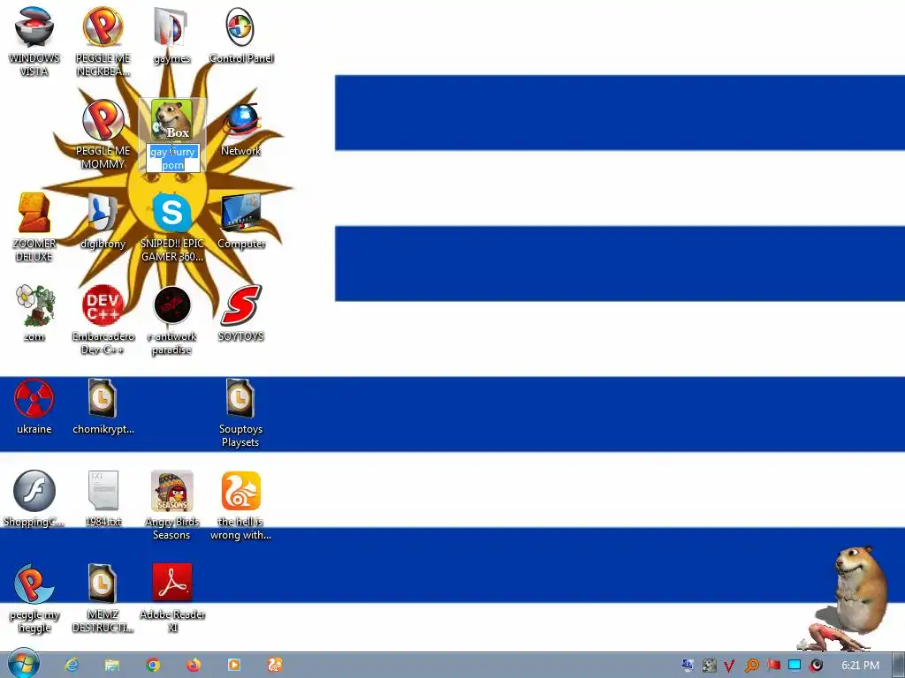Select the digibrony desktop icon

(103, 222)
